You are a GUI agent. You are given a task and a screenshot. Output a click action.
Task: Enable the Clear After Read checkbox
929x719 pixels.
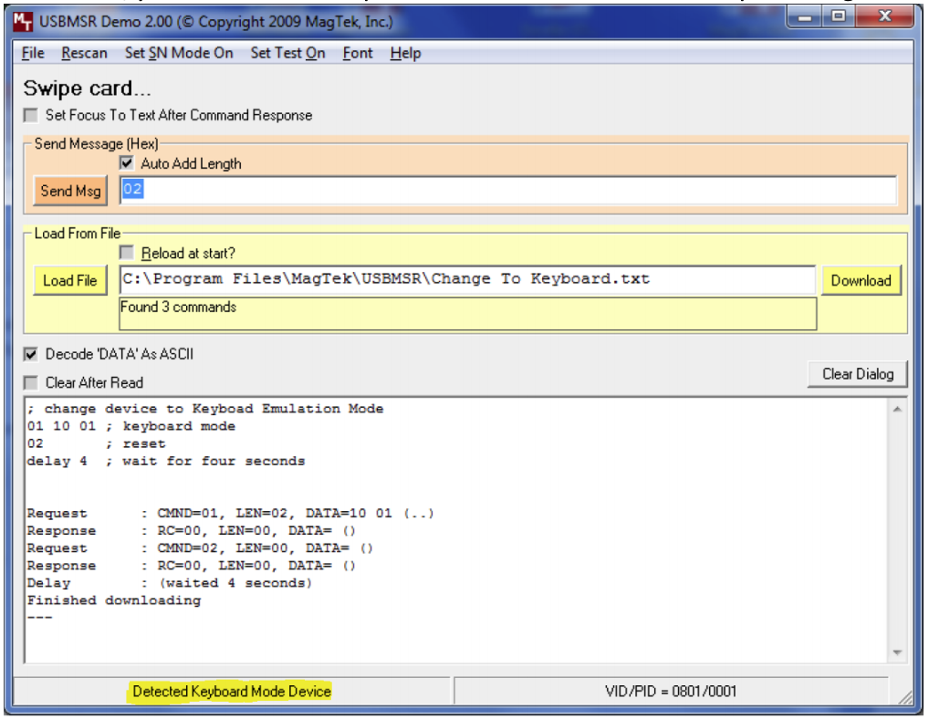point(32,383)
